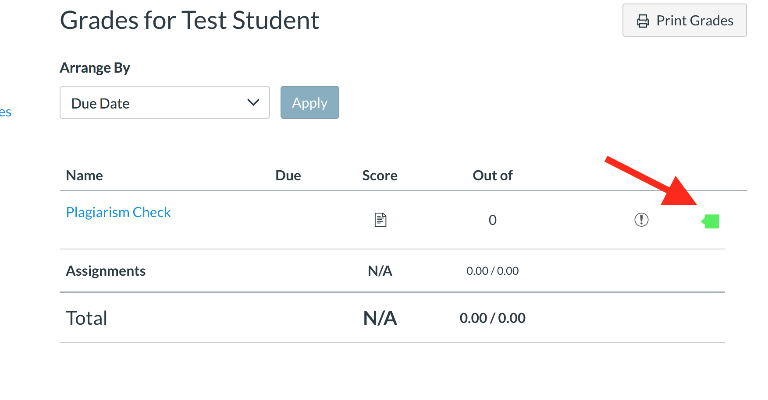Click the Assignments group row label

click(106, 271)
